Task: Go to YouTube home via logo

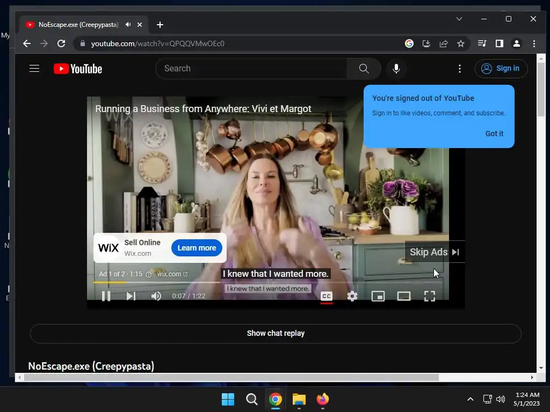Action: (x=77, y=69)
